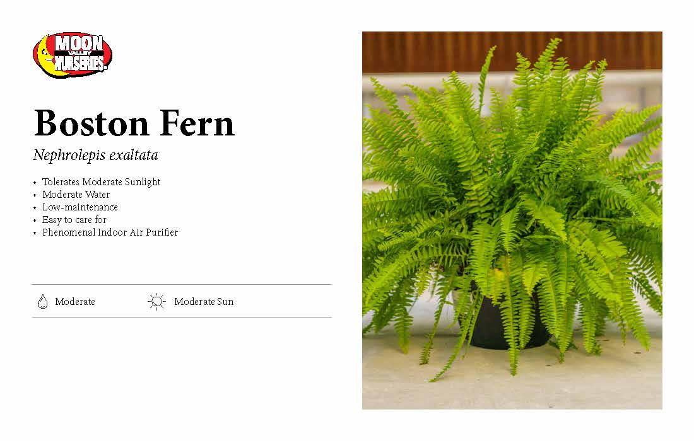This screenshot has width=694, height=441.
Task: Click the word NURSERIES in the logo
Action: tap(79, 64)
